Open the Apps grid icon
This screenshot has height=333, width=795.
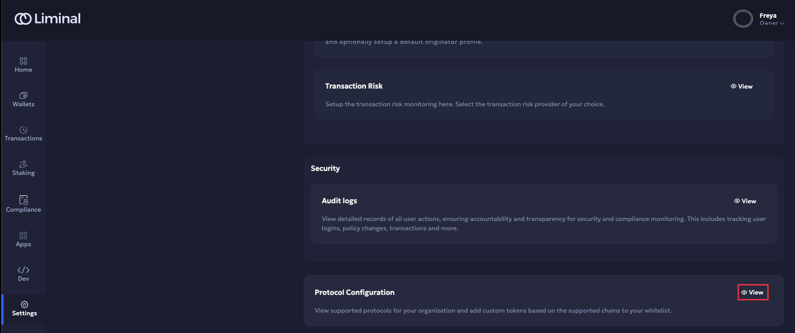pos(23,235)
